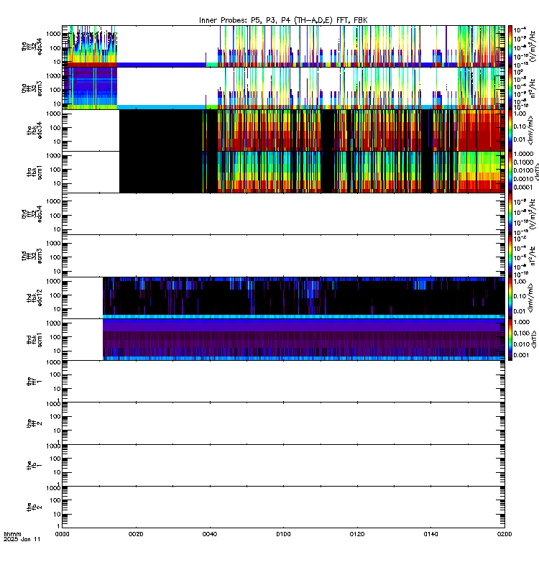Click the tha fff scm3 spectrogram panel
This screenshot has height=575, width=539.
(283, 88)
